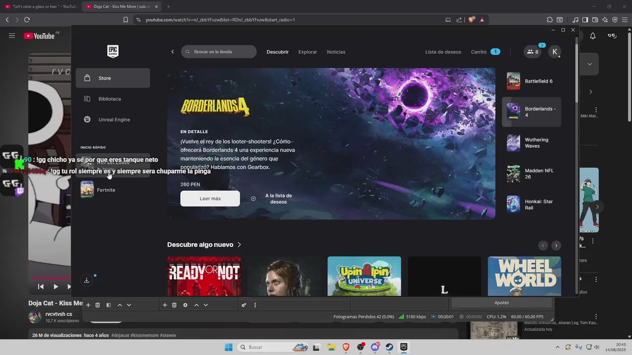632x355 pixels.
Task: Bookmark this page in Brave
Action: tap(125, 20)
